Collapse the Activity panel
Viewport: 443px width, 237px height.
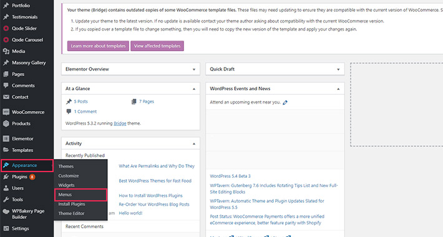click(x=194, y=144)
